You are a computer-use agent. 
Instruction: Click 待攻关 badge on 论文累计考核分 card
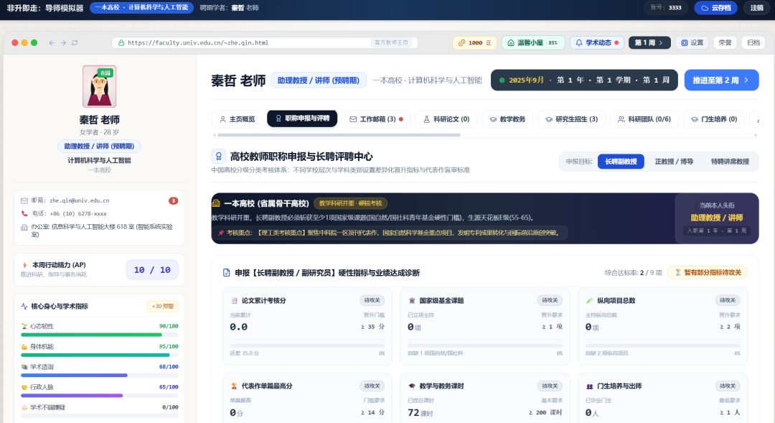(x=372, y=300)
